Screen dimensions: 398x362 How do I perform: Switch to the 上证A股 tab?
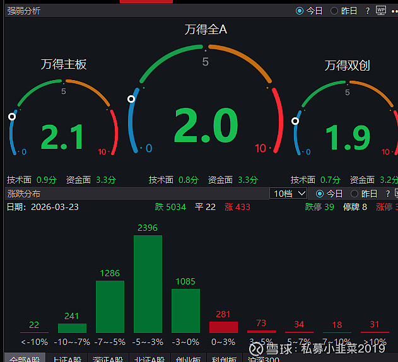tap(67, 358)
